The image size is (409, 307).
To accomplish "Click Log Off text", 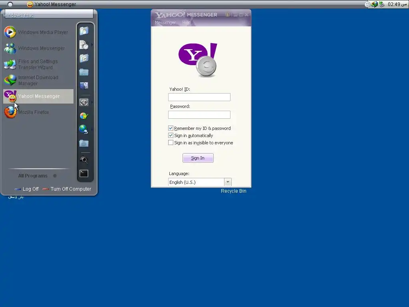I will click(x=30, y=189).
